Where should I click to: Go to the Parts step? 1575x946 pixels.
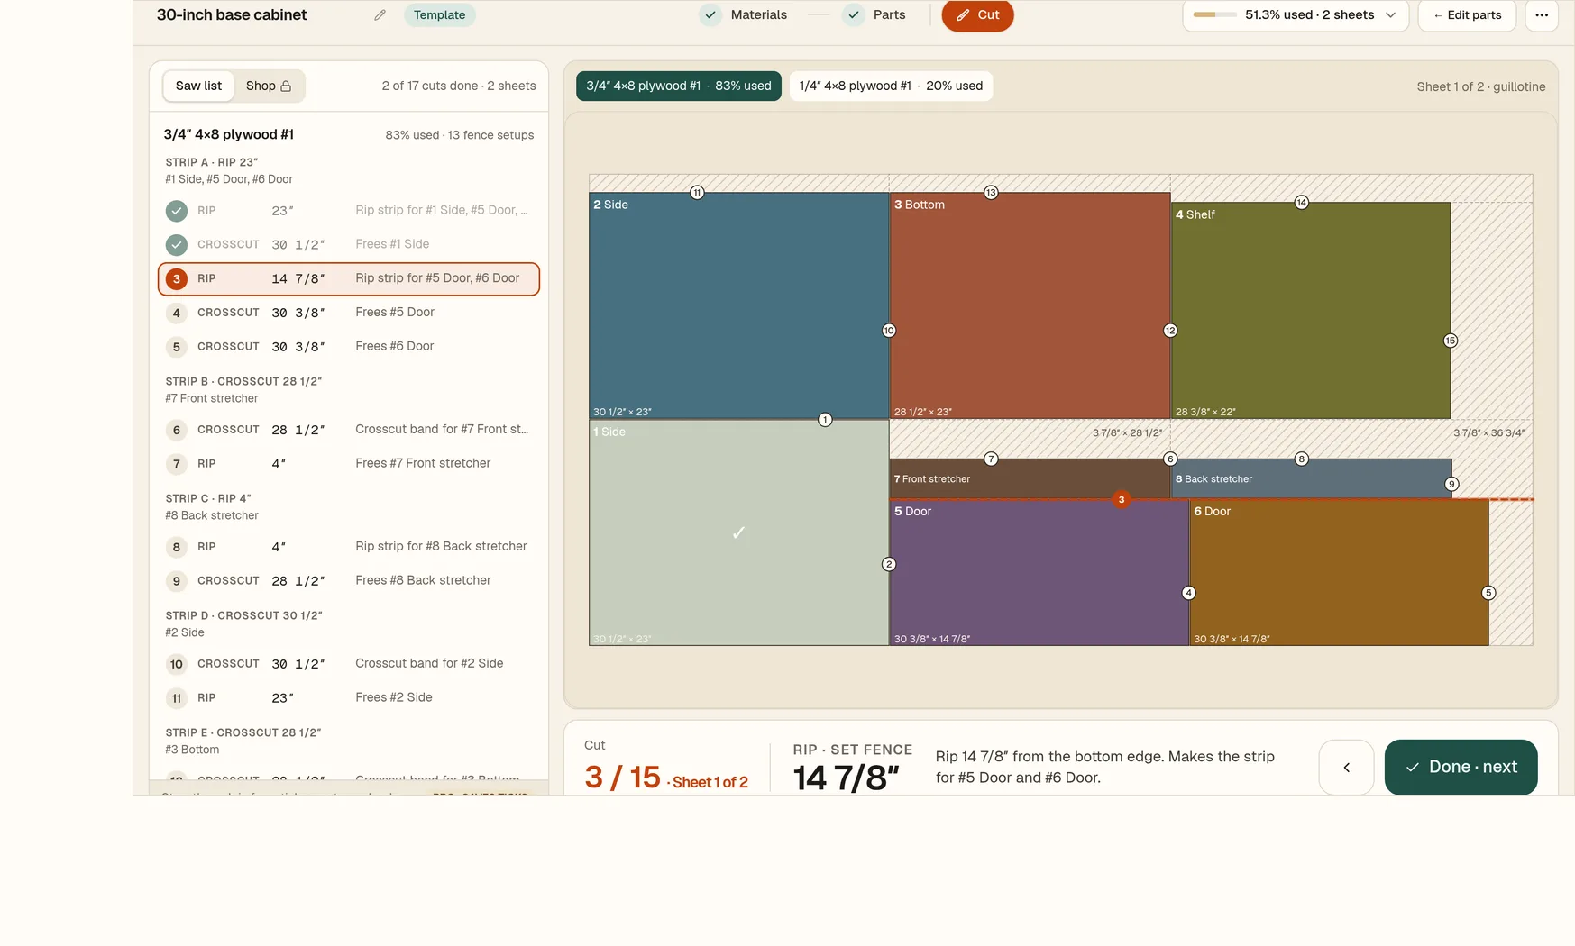point(874,15)
